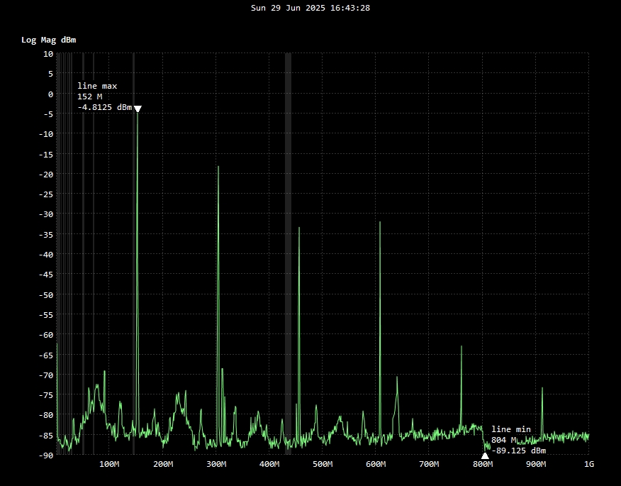Click the 10 label atop the dBm axis

(x=48, y=54)
